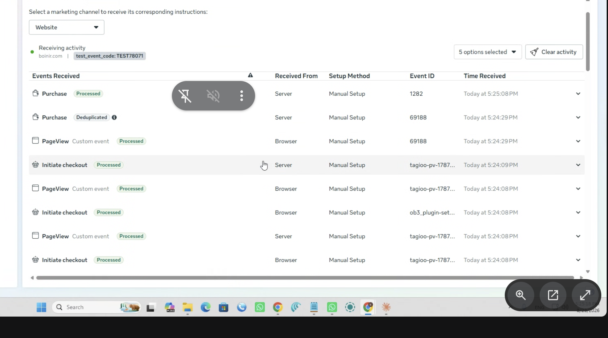Screen dimensions: 608x338
Task: Click the Processed badge on first Purchase row
Action: tap(88, 94)
